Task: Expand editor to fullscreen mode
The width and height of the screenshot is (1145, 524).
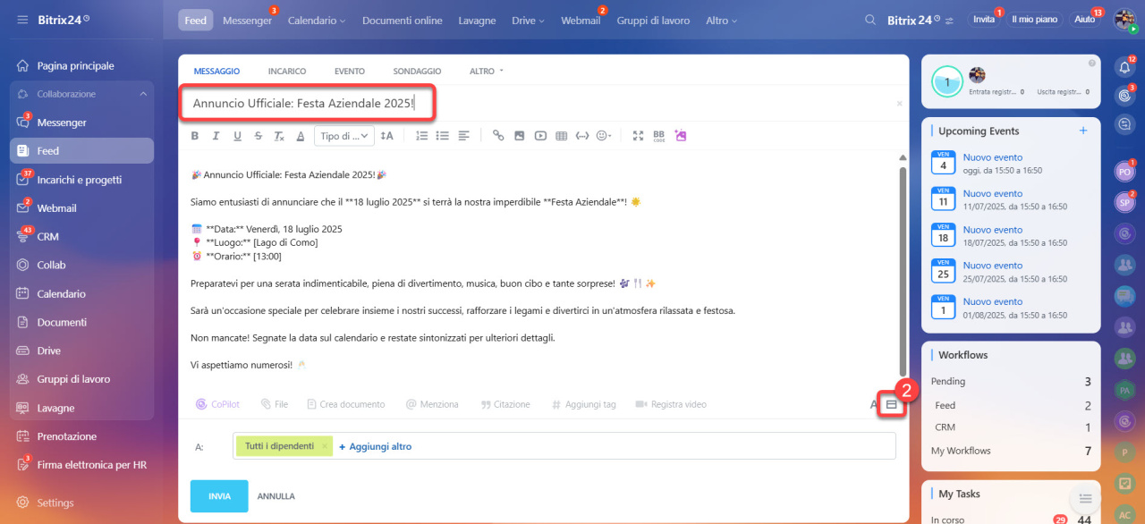Action: coord(638,136)
